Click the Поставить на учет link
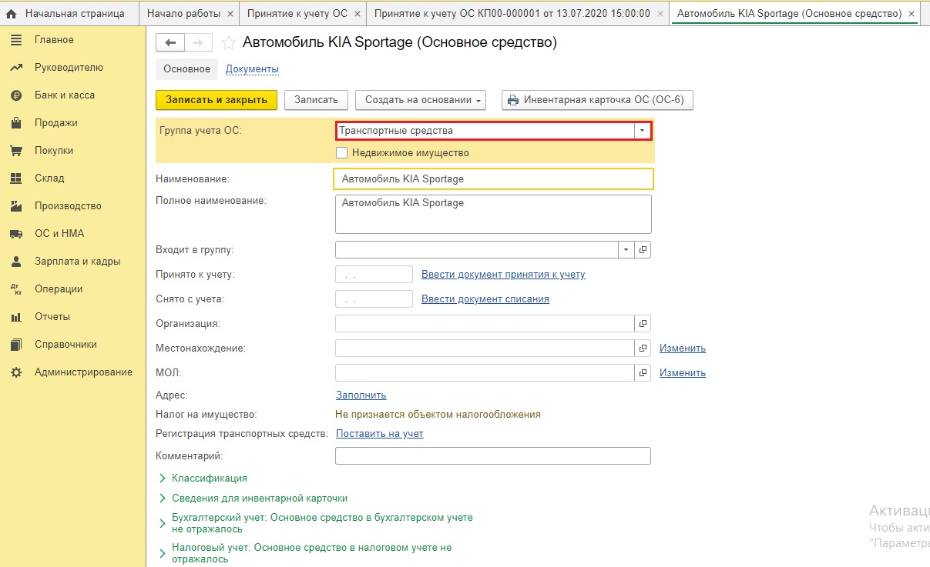This screenshot has height=567, width=930. (380, 434)
